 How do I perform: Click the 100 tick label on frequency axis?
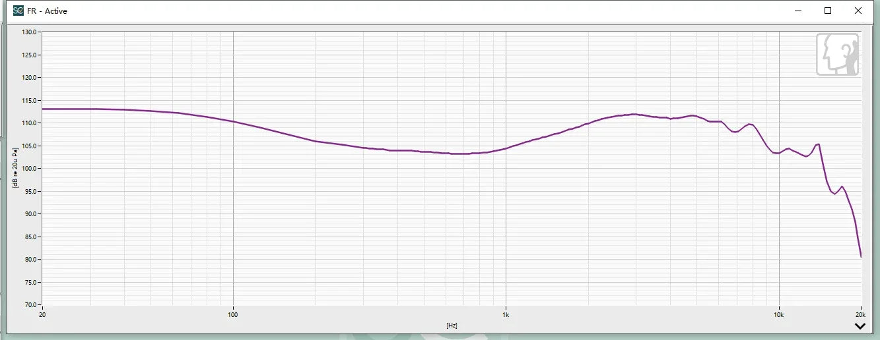coord(232,315)
